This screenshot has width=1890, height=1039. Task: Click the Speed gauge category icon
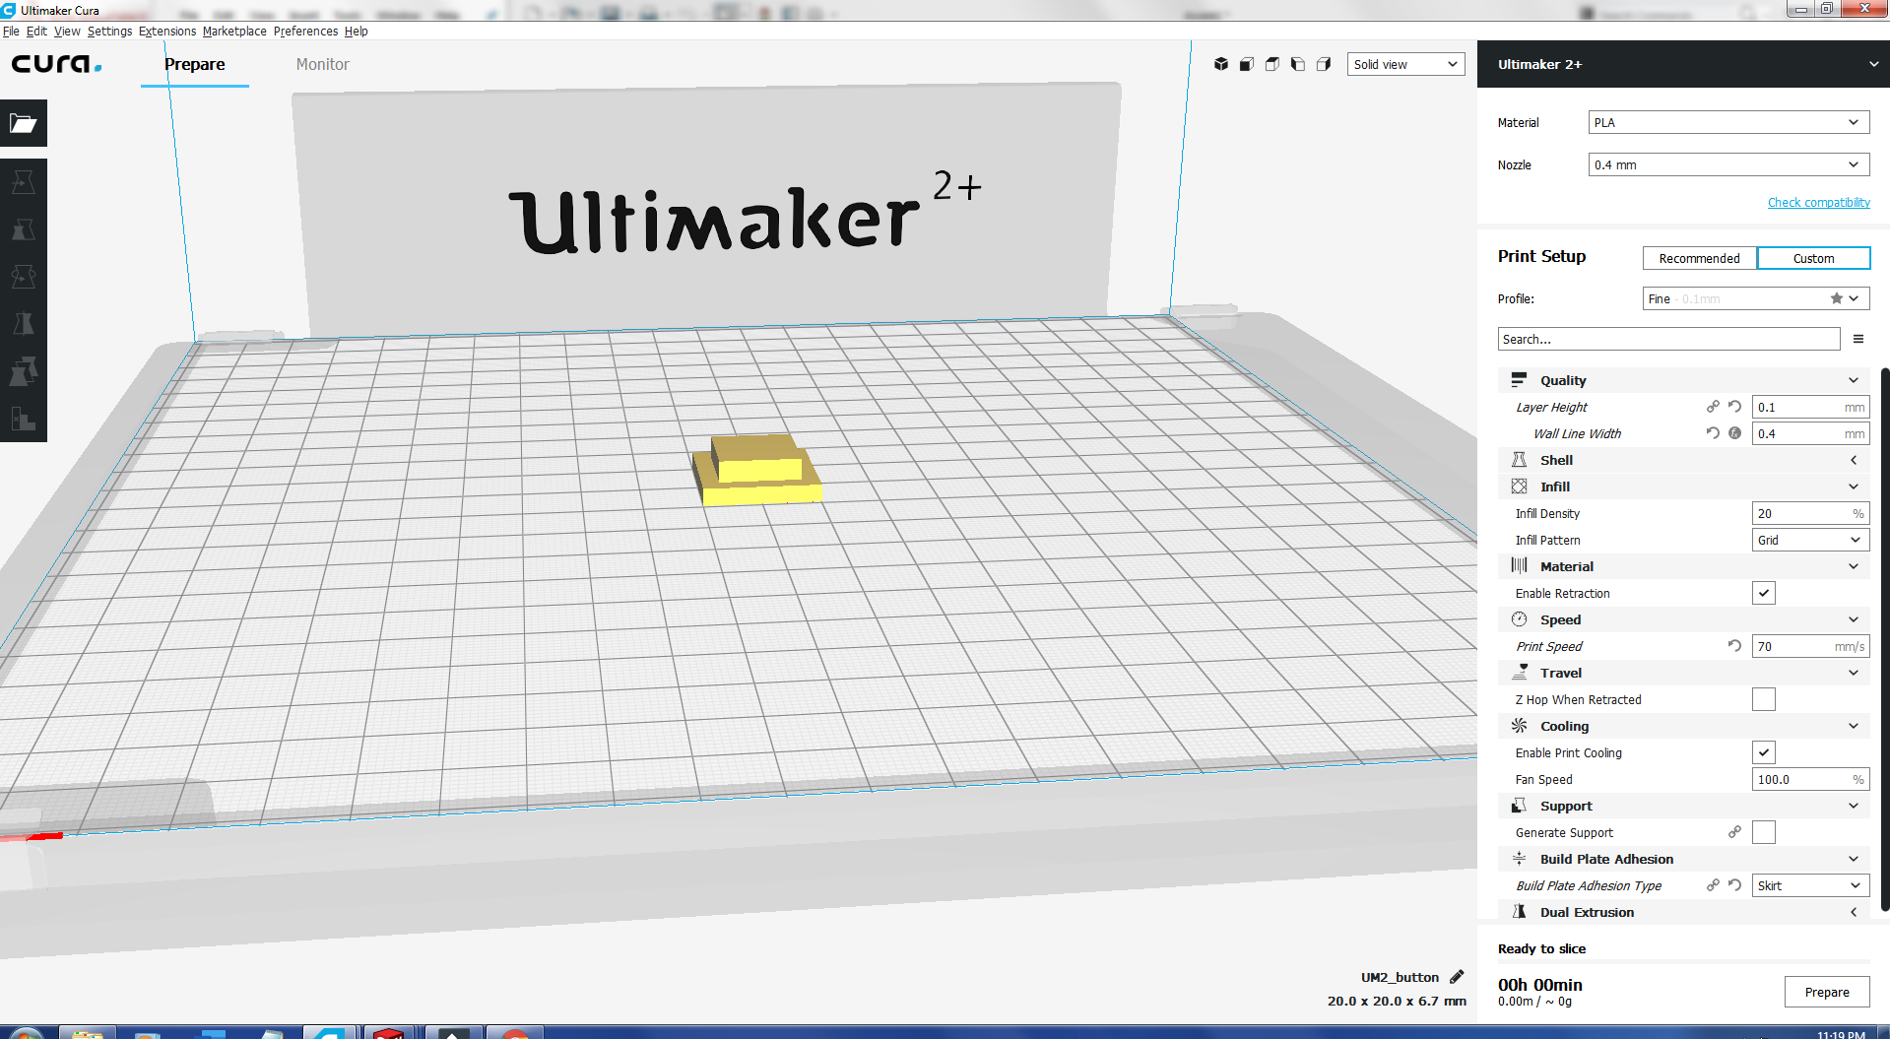1519,619
